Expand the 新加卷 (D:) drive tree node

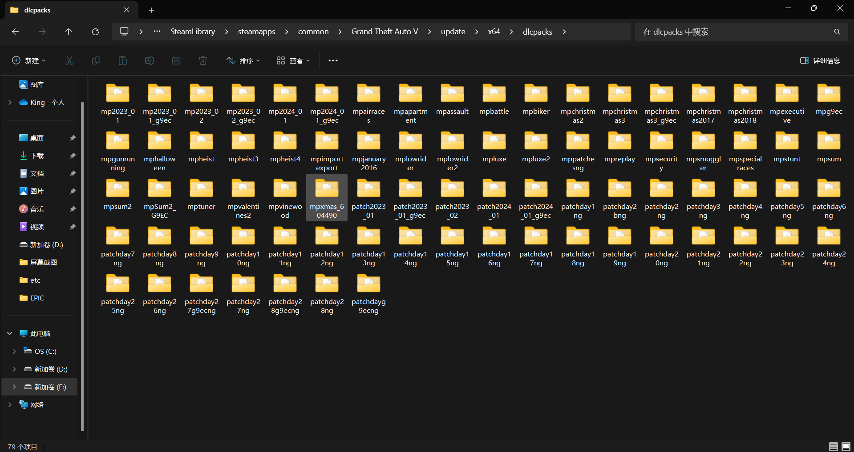tap(14, 369)
